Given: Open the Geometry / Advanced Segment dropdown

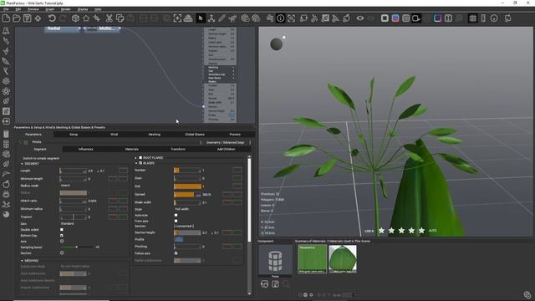Looking at the screenshot, I should click(x=226, y=142).
